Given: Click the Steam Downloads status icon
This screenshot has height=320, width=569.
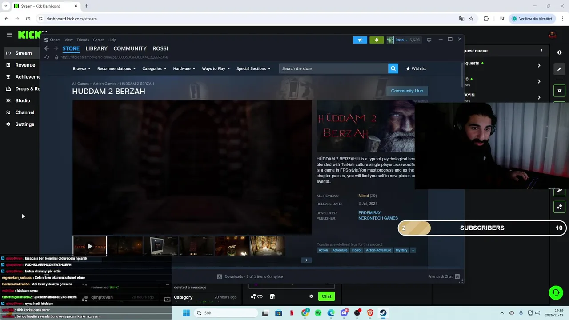Looking at the screenshot, I should [x=220, y=276].
